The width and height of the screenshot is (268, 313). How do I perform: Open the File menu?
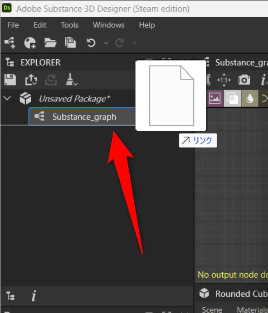pos(13,25)
